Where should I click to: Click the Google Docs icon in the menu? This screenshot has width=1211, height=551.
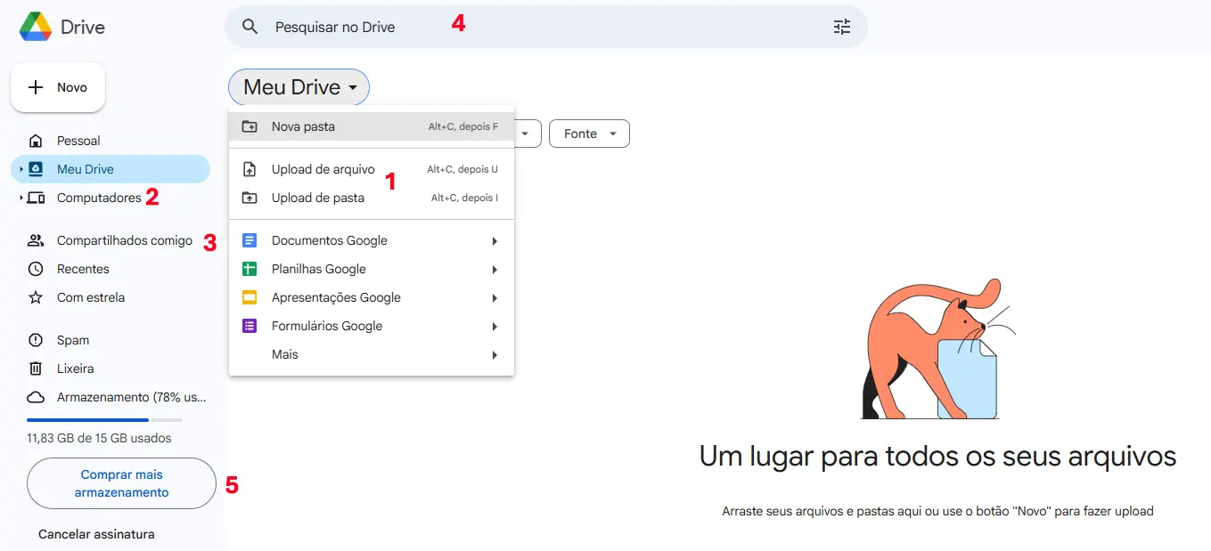(x=249, y=240)
